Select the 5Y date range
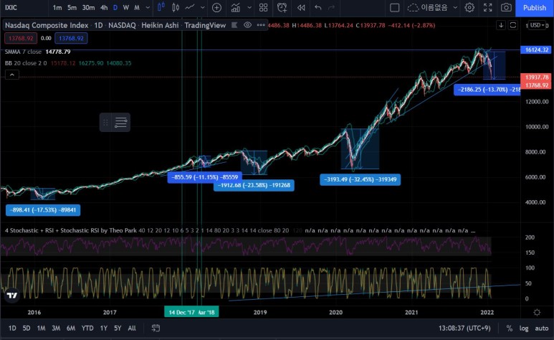Screen dimensions: 554x340 pyautogui.click(x=118, y=329)
